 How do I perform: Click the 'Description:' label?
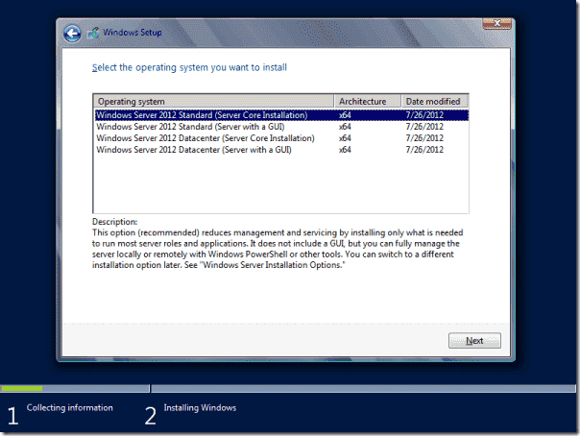pos(114,222)
